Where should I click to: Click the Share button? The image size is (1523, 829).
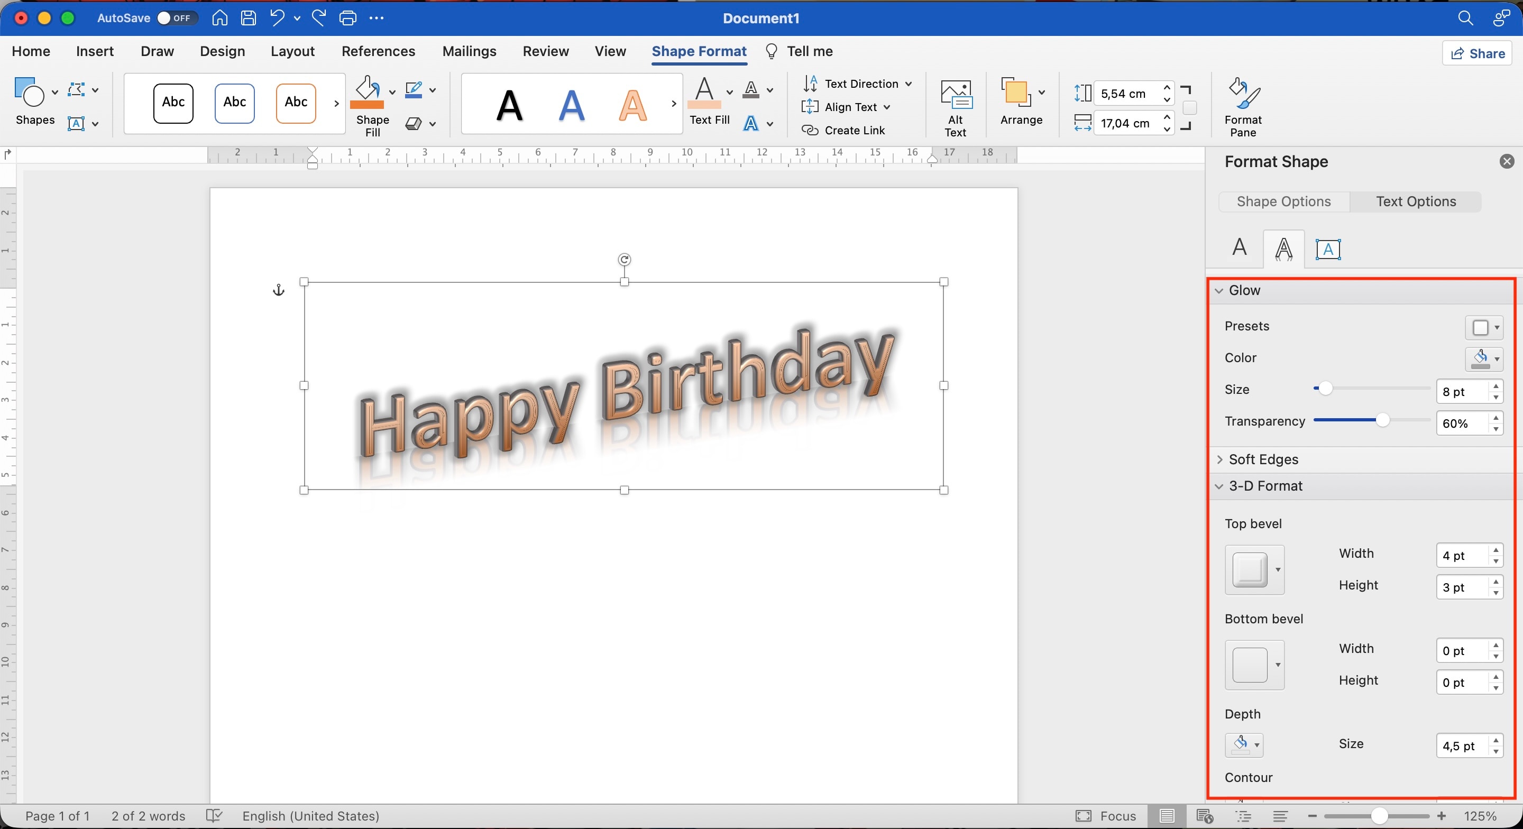pos(1478,53)
